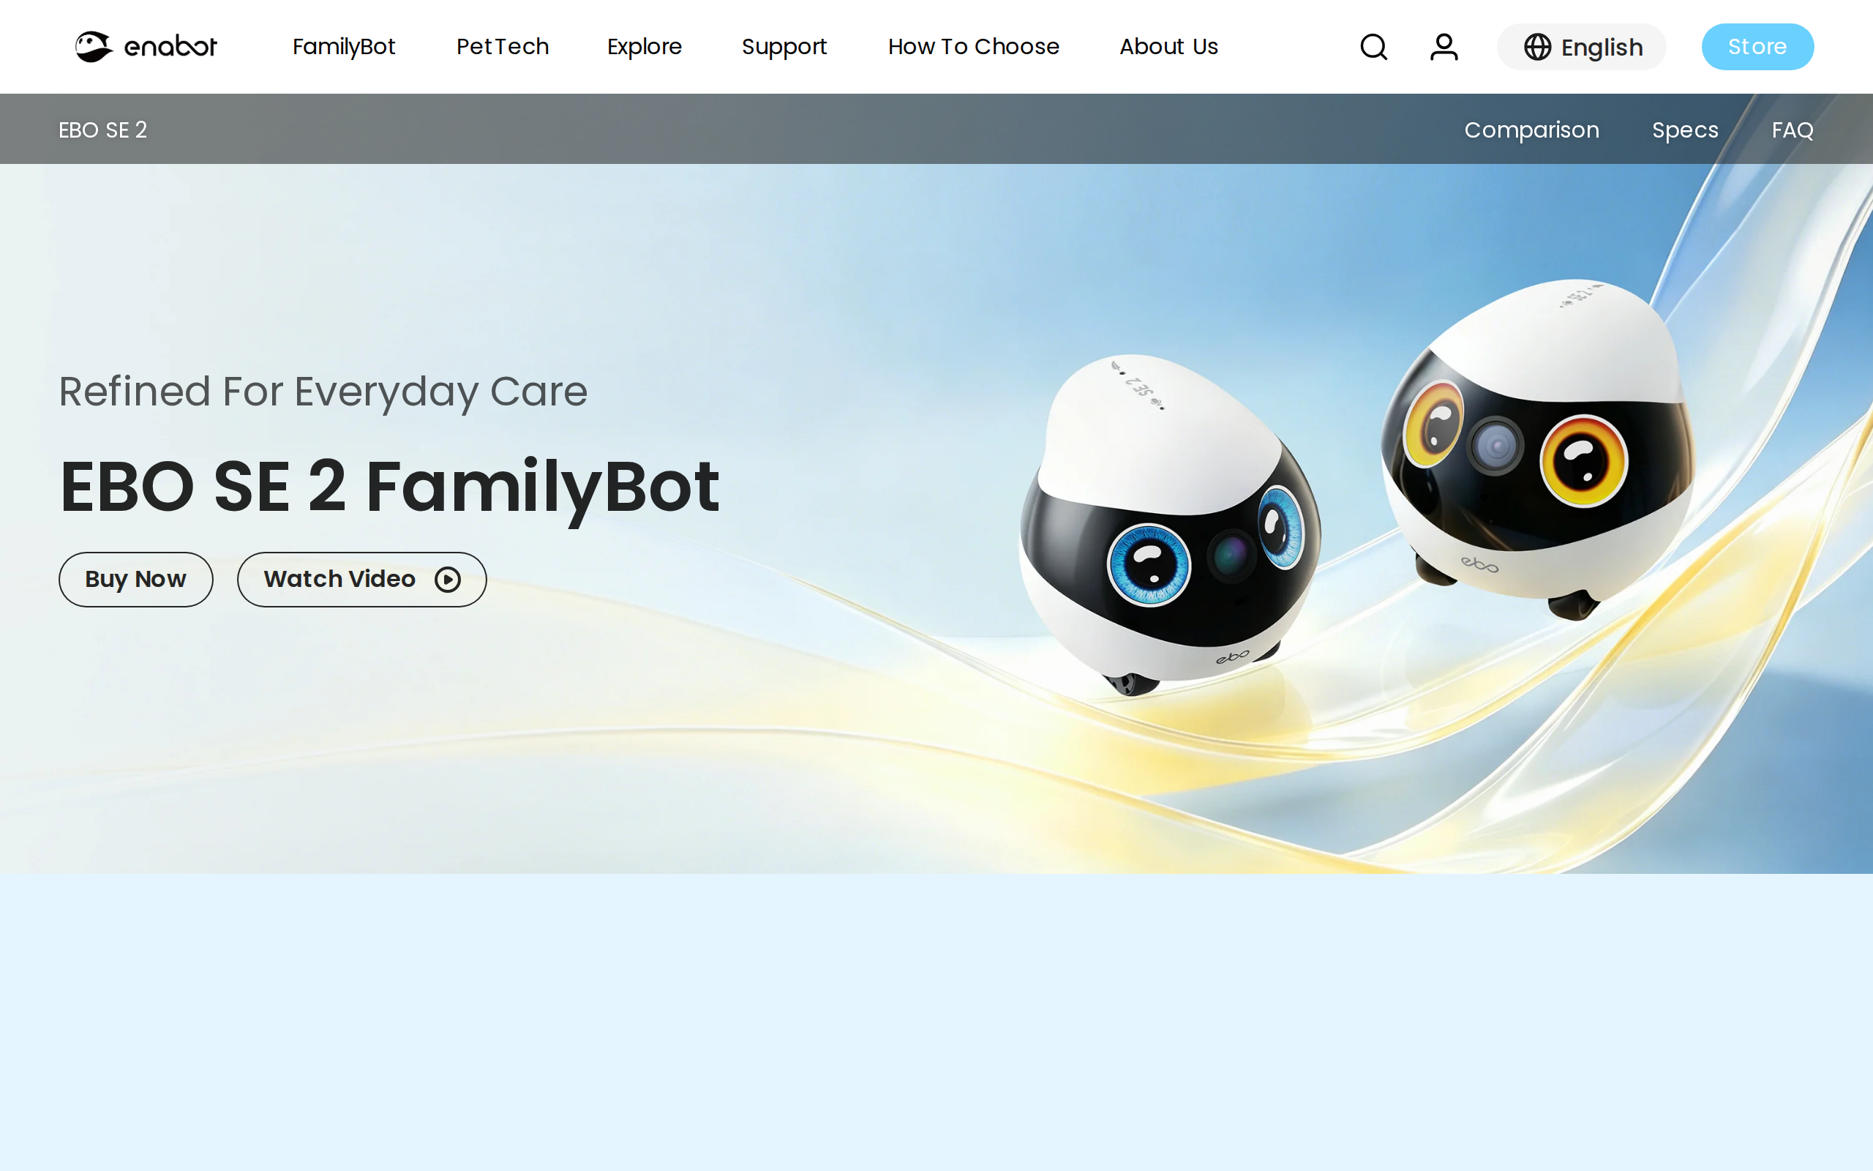Open the About Us menu
The width and height of the screenshot is (1873, 1171).
pyautogui.click(x=1168, y=46)
